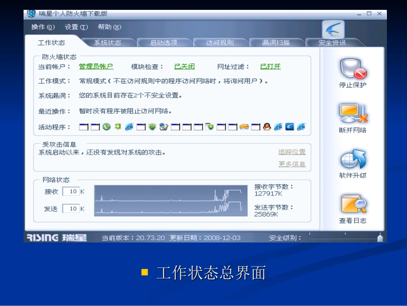
Task: Switch to the 启动选项 tab
Action: point(164,42)
